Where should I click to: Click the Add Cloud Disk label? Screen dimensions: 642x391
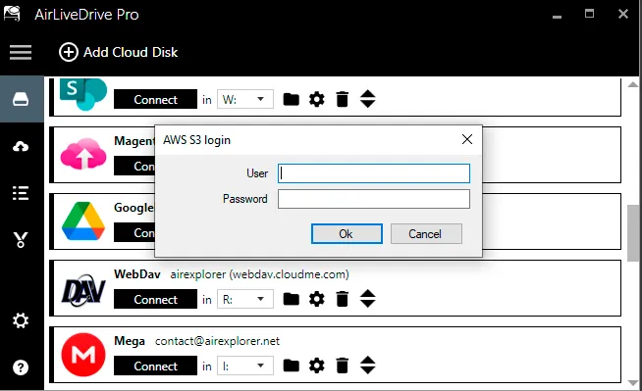coord(131,52)
